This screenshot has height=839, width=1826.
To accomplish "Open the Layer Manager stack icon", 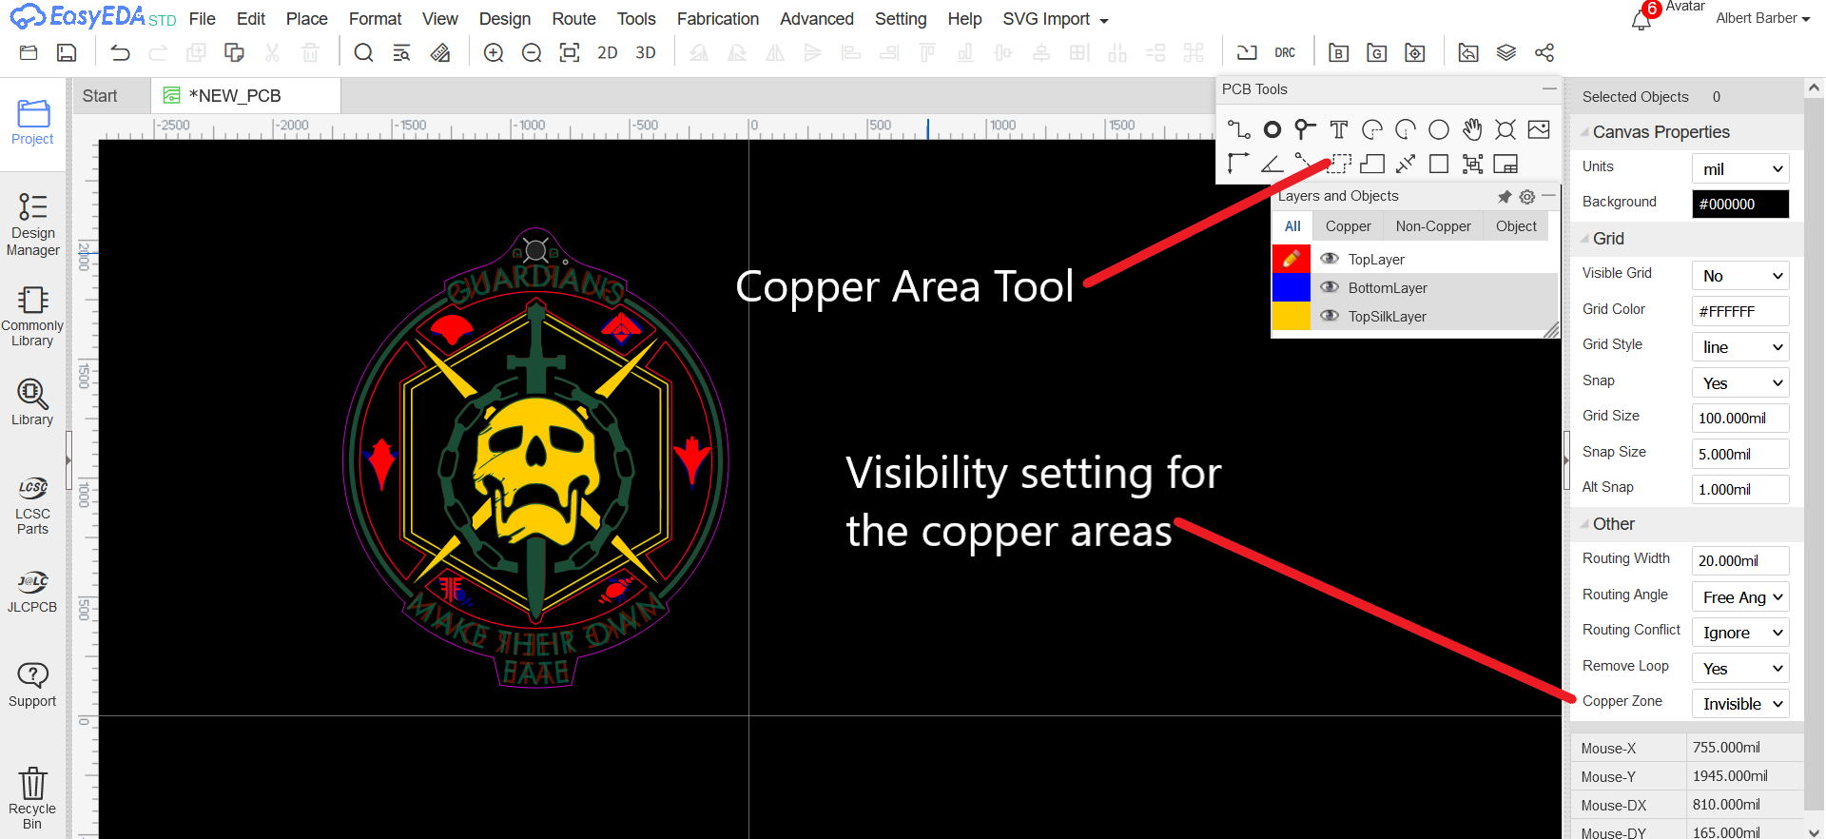I will pos(1506,52).
